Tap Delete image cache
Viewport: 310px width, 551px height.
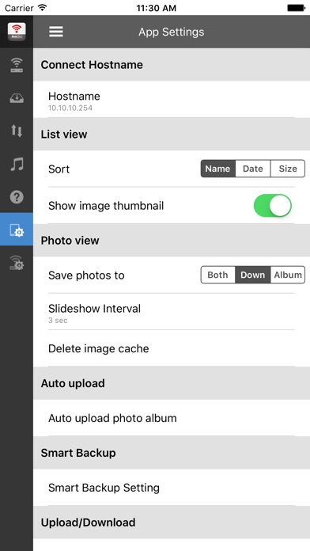click(x=172, y=348)
